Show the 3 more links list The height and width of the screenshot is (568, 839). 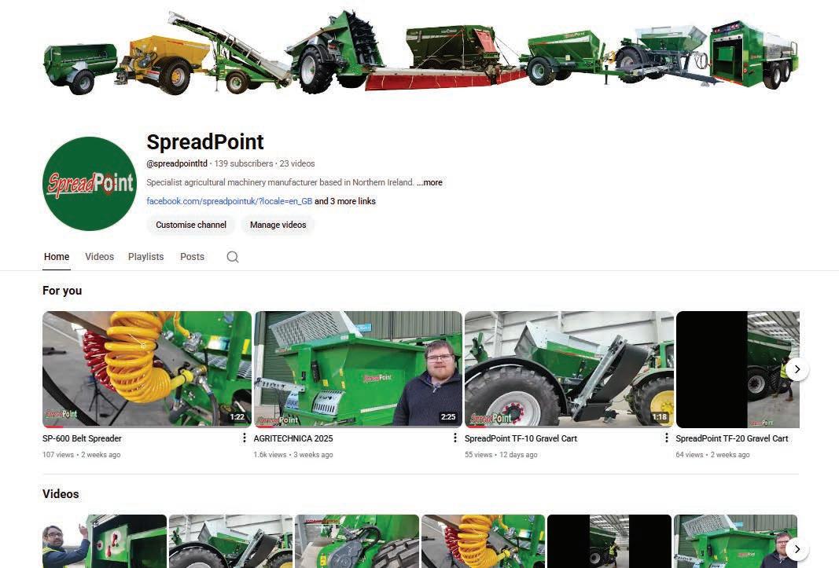coord(345,201)
